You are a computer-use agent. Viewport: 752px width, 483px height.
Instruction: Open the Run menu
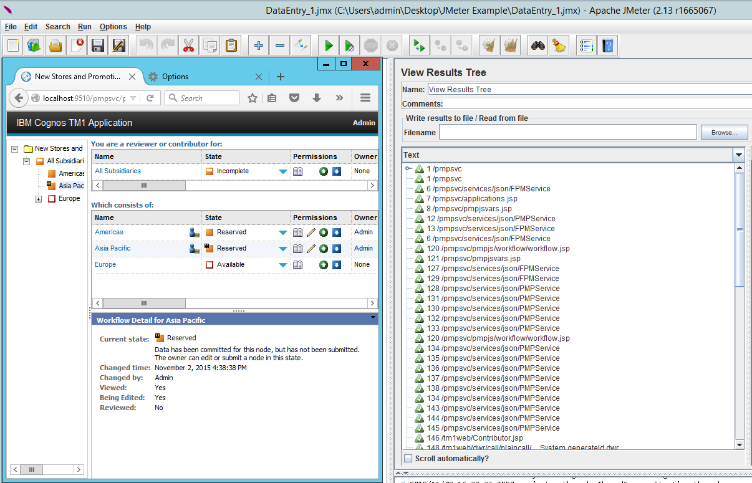[85, 27]
